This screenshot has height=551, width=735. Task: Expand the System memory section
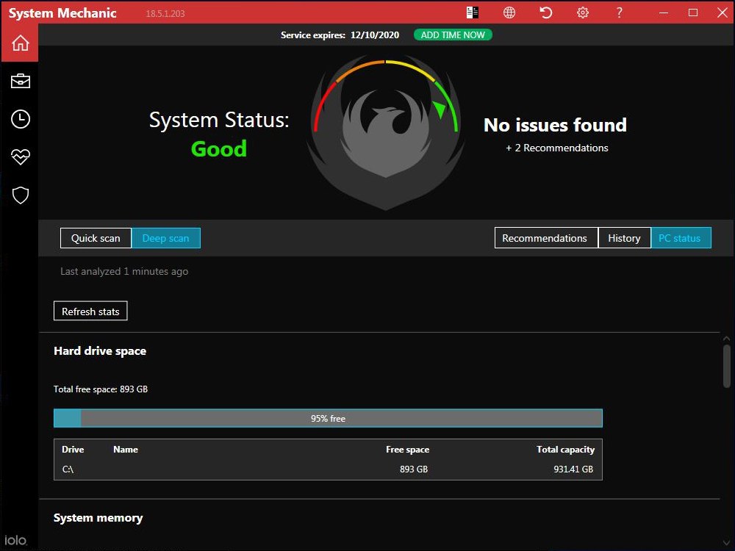click(98, 517)
